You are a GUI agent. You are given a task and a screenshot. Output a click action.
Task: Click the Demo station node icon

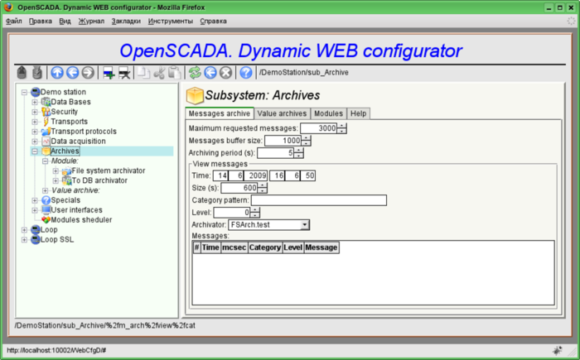(x=36, y=92)
